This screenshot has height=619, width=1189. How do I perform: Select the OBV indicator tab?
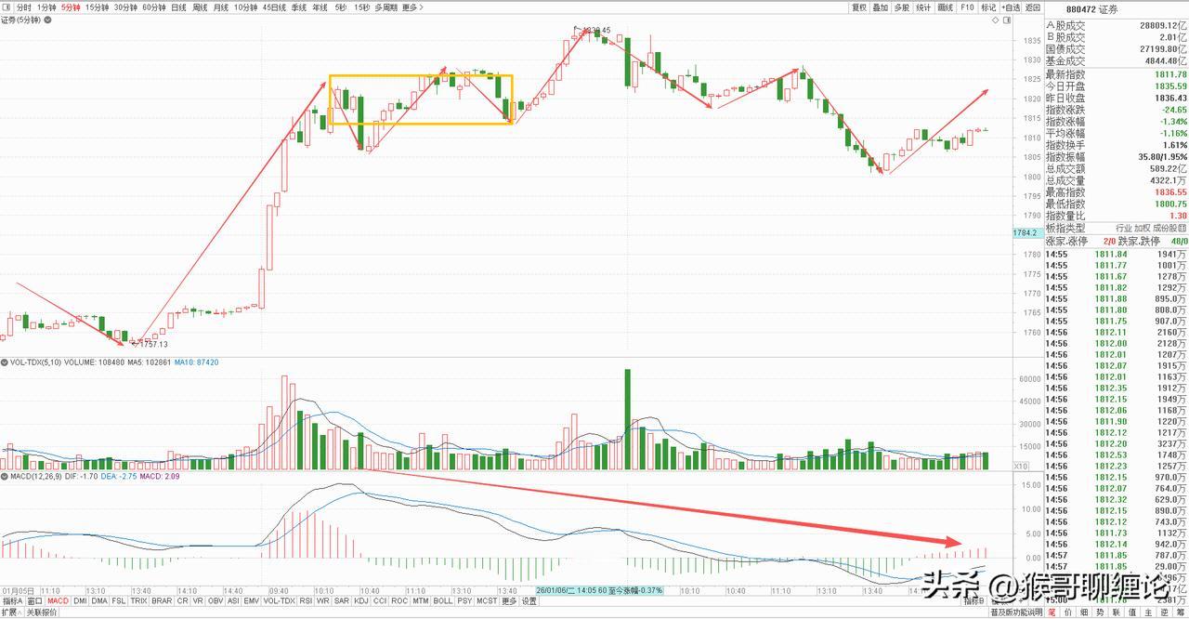(x=216, y=600)
